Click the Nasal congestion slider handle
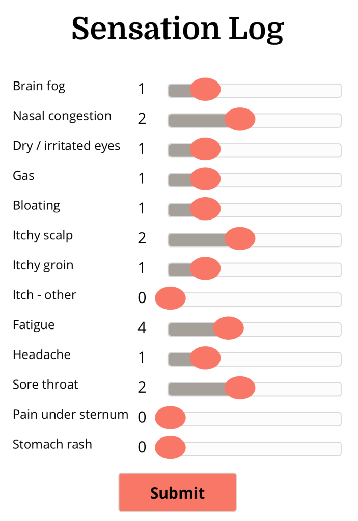 click(240, 119)
